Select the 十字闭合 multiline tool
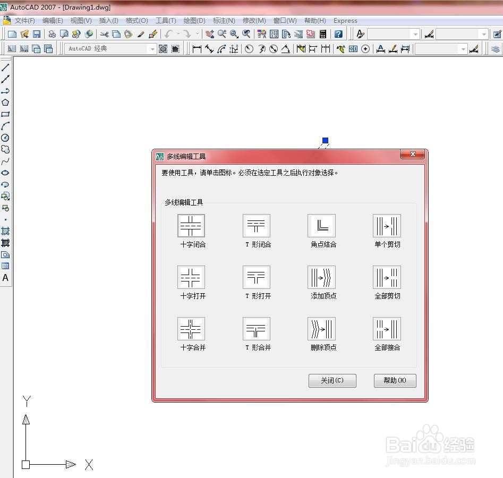Screen dimensions: 503x478 click(191, 226)
